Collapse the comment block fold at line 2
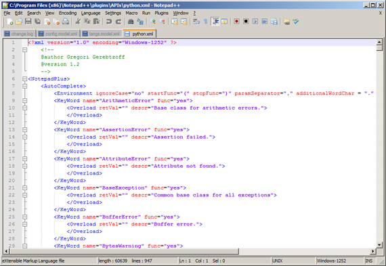Image resolution: width=386 pixels, height=266 pixels. tap(24, 49)
